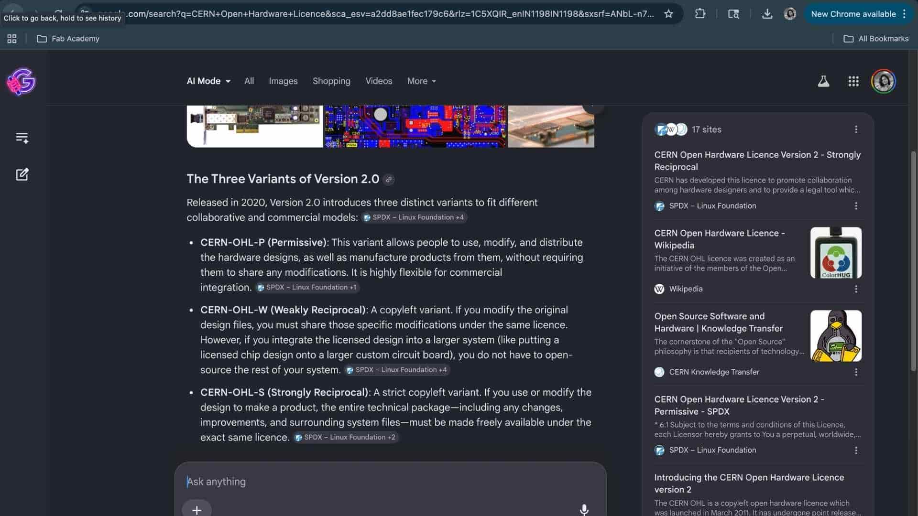Switch to the All results tab
The width and height of the screenshot is (918, 516).
click(249, 81)
